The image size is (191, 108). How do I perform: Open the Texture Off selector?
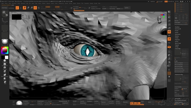pos(5,35)
